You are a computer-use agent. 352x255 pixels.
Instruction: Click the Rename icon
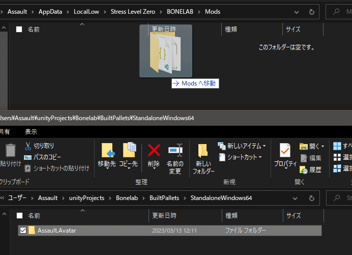click(175, 150)
